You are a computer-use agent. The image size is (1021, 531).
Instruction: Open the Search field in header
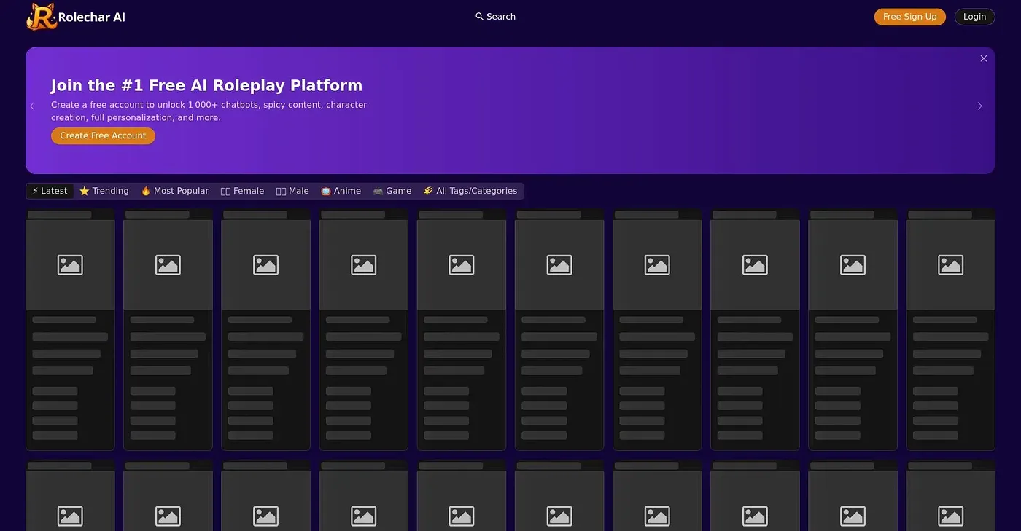pos(495,17)
